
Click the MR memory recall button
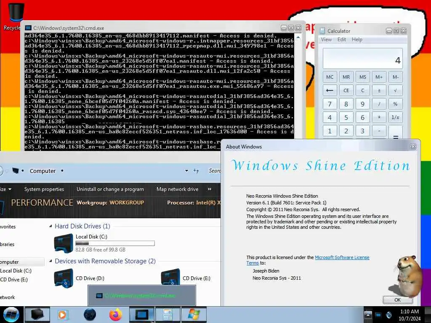click(x=346, y=77)
